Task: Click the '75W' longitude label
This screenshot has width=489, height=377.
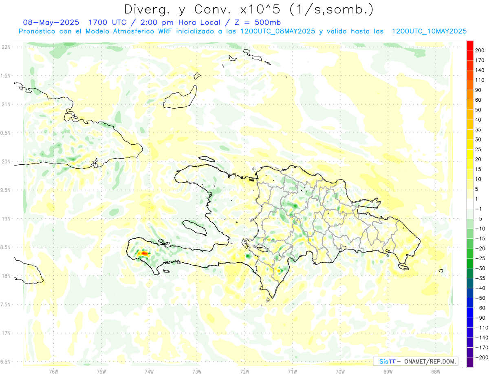Action: point(101,371)
